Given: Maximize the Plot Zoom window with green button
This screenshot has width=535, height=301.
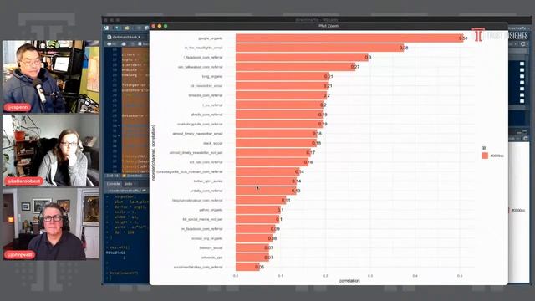Looking at the screenshot, I should click(x=166, y=26).
